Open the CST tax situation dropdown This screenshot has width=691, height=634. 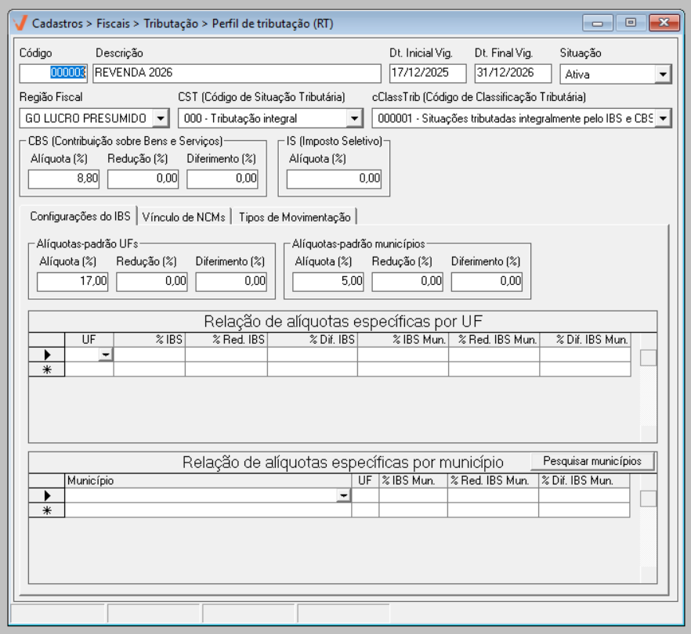(355, 118)
